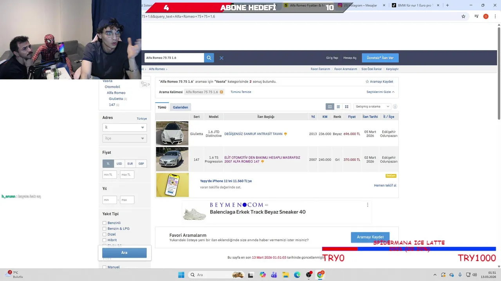Bookmark this page with the star icon
Viewport: 501px width, 281px height.
click(463, 16)
